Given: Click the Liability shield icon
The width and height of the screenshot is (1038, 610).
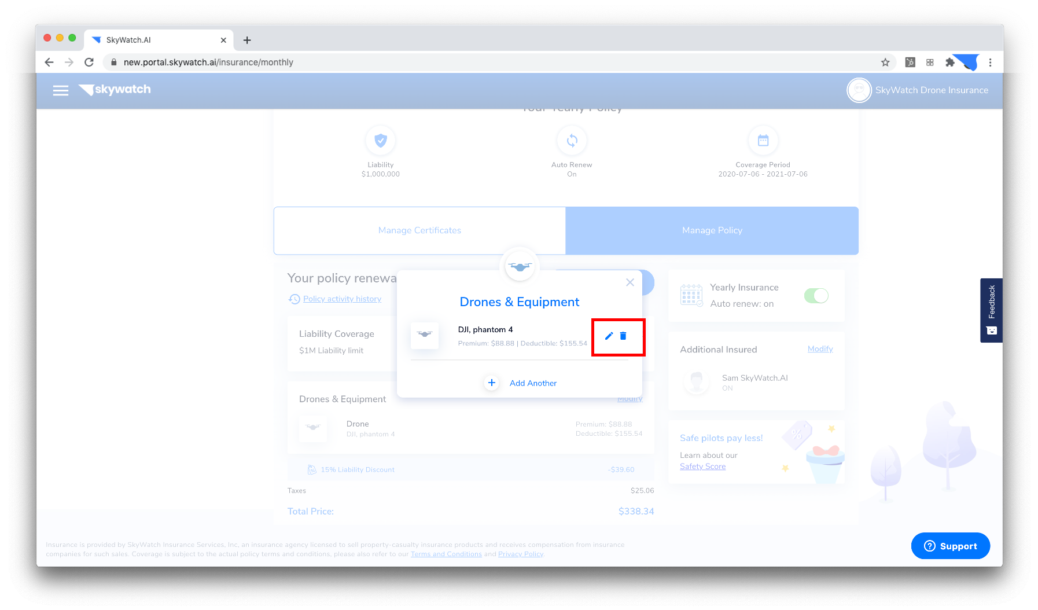Looking at the screenshot, I should pos(381,140).
